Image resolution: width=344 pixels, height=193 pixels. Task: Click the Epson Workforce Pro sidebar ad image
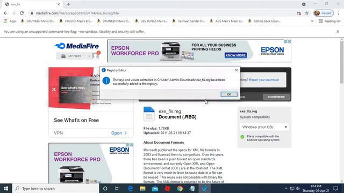[91, 163]
